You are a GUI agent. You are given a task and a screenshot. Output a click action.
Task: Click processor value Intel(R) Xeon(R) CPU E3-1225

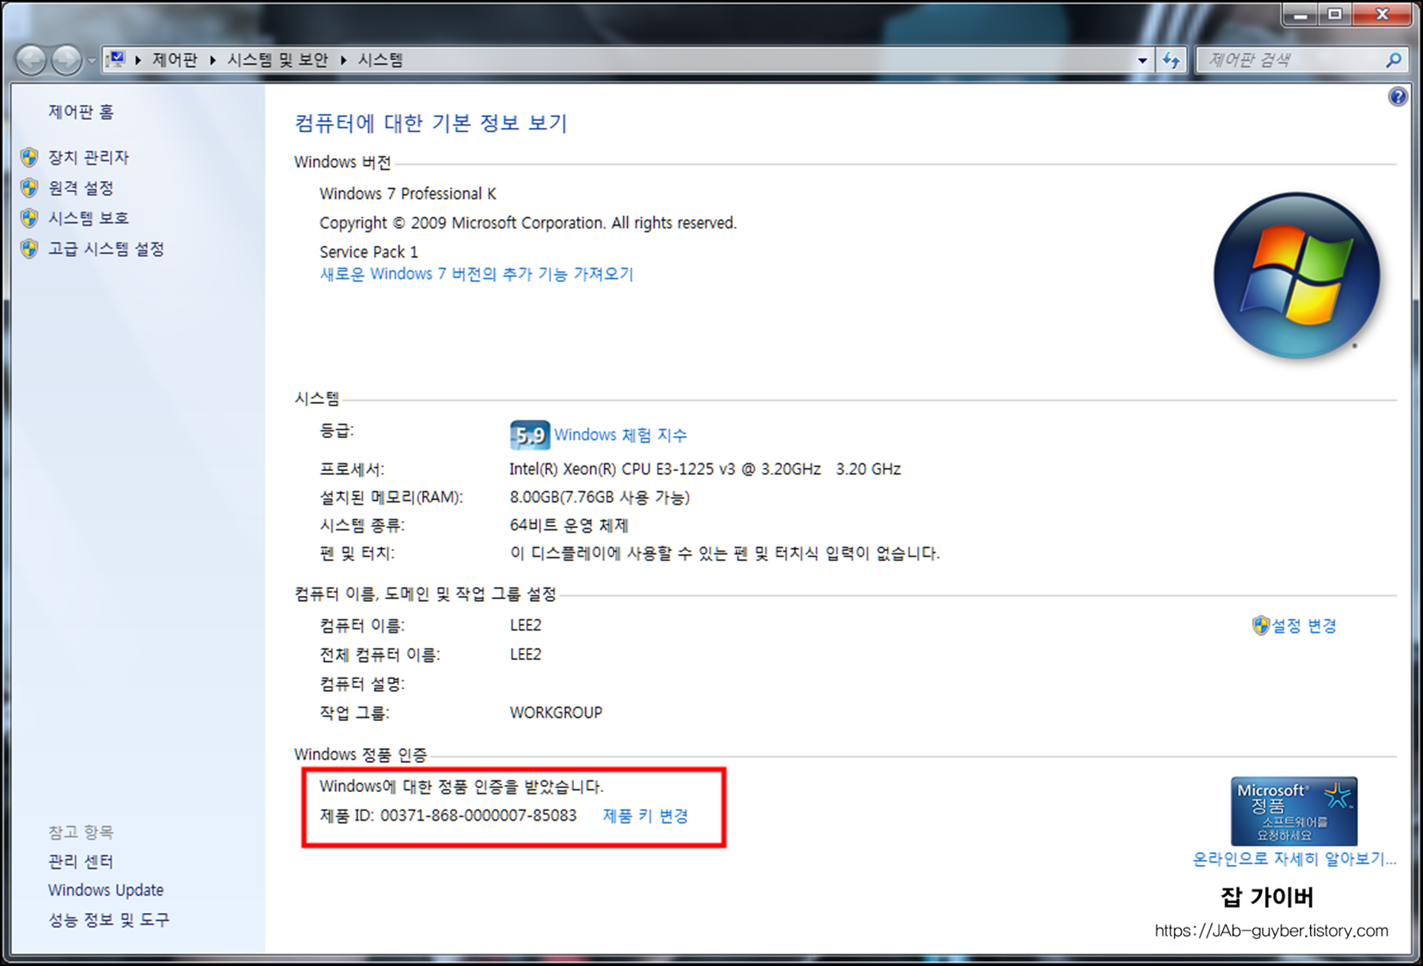tap(705, 469)
